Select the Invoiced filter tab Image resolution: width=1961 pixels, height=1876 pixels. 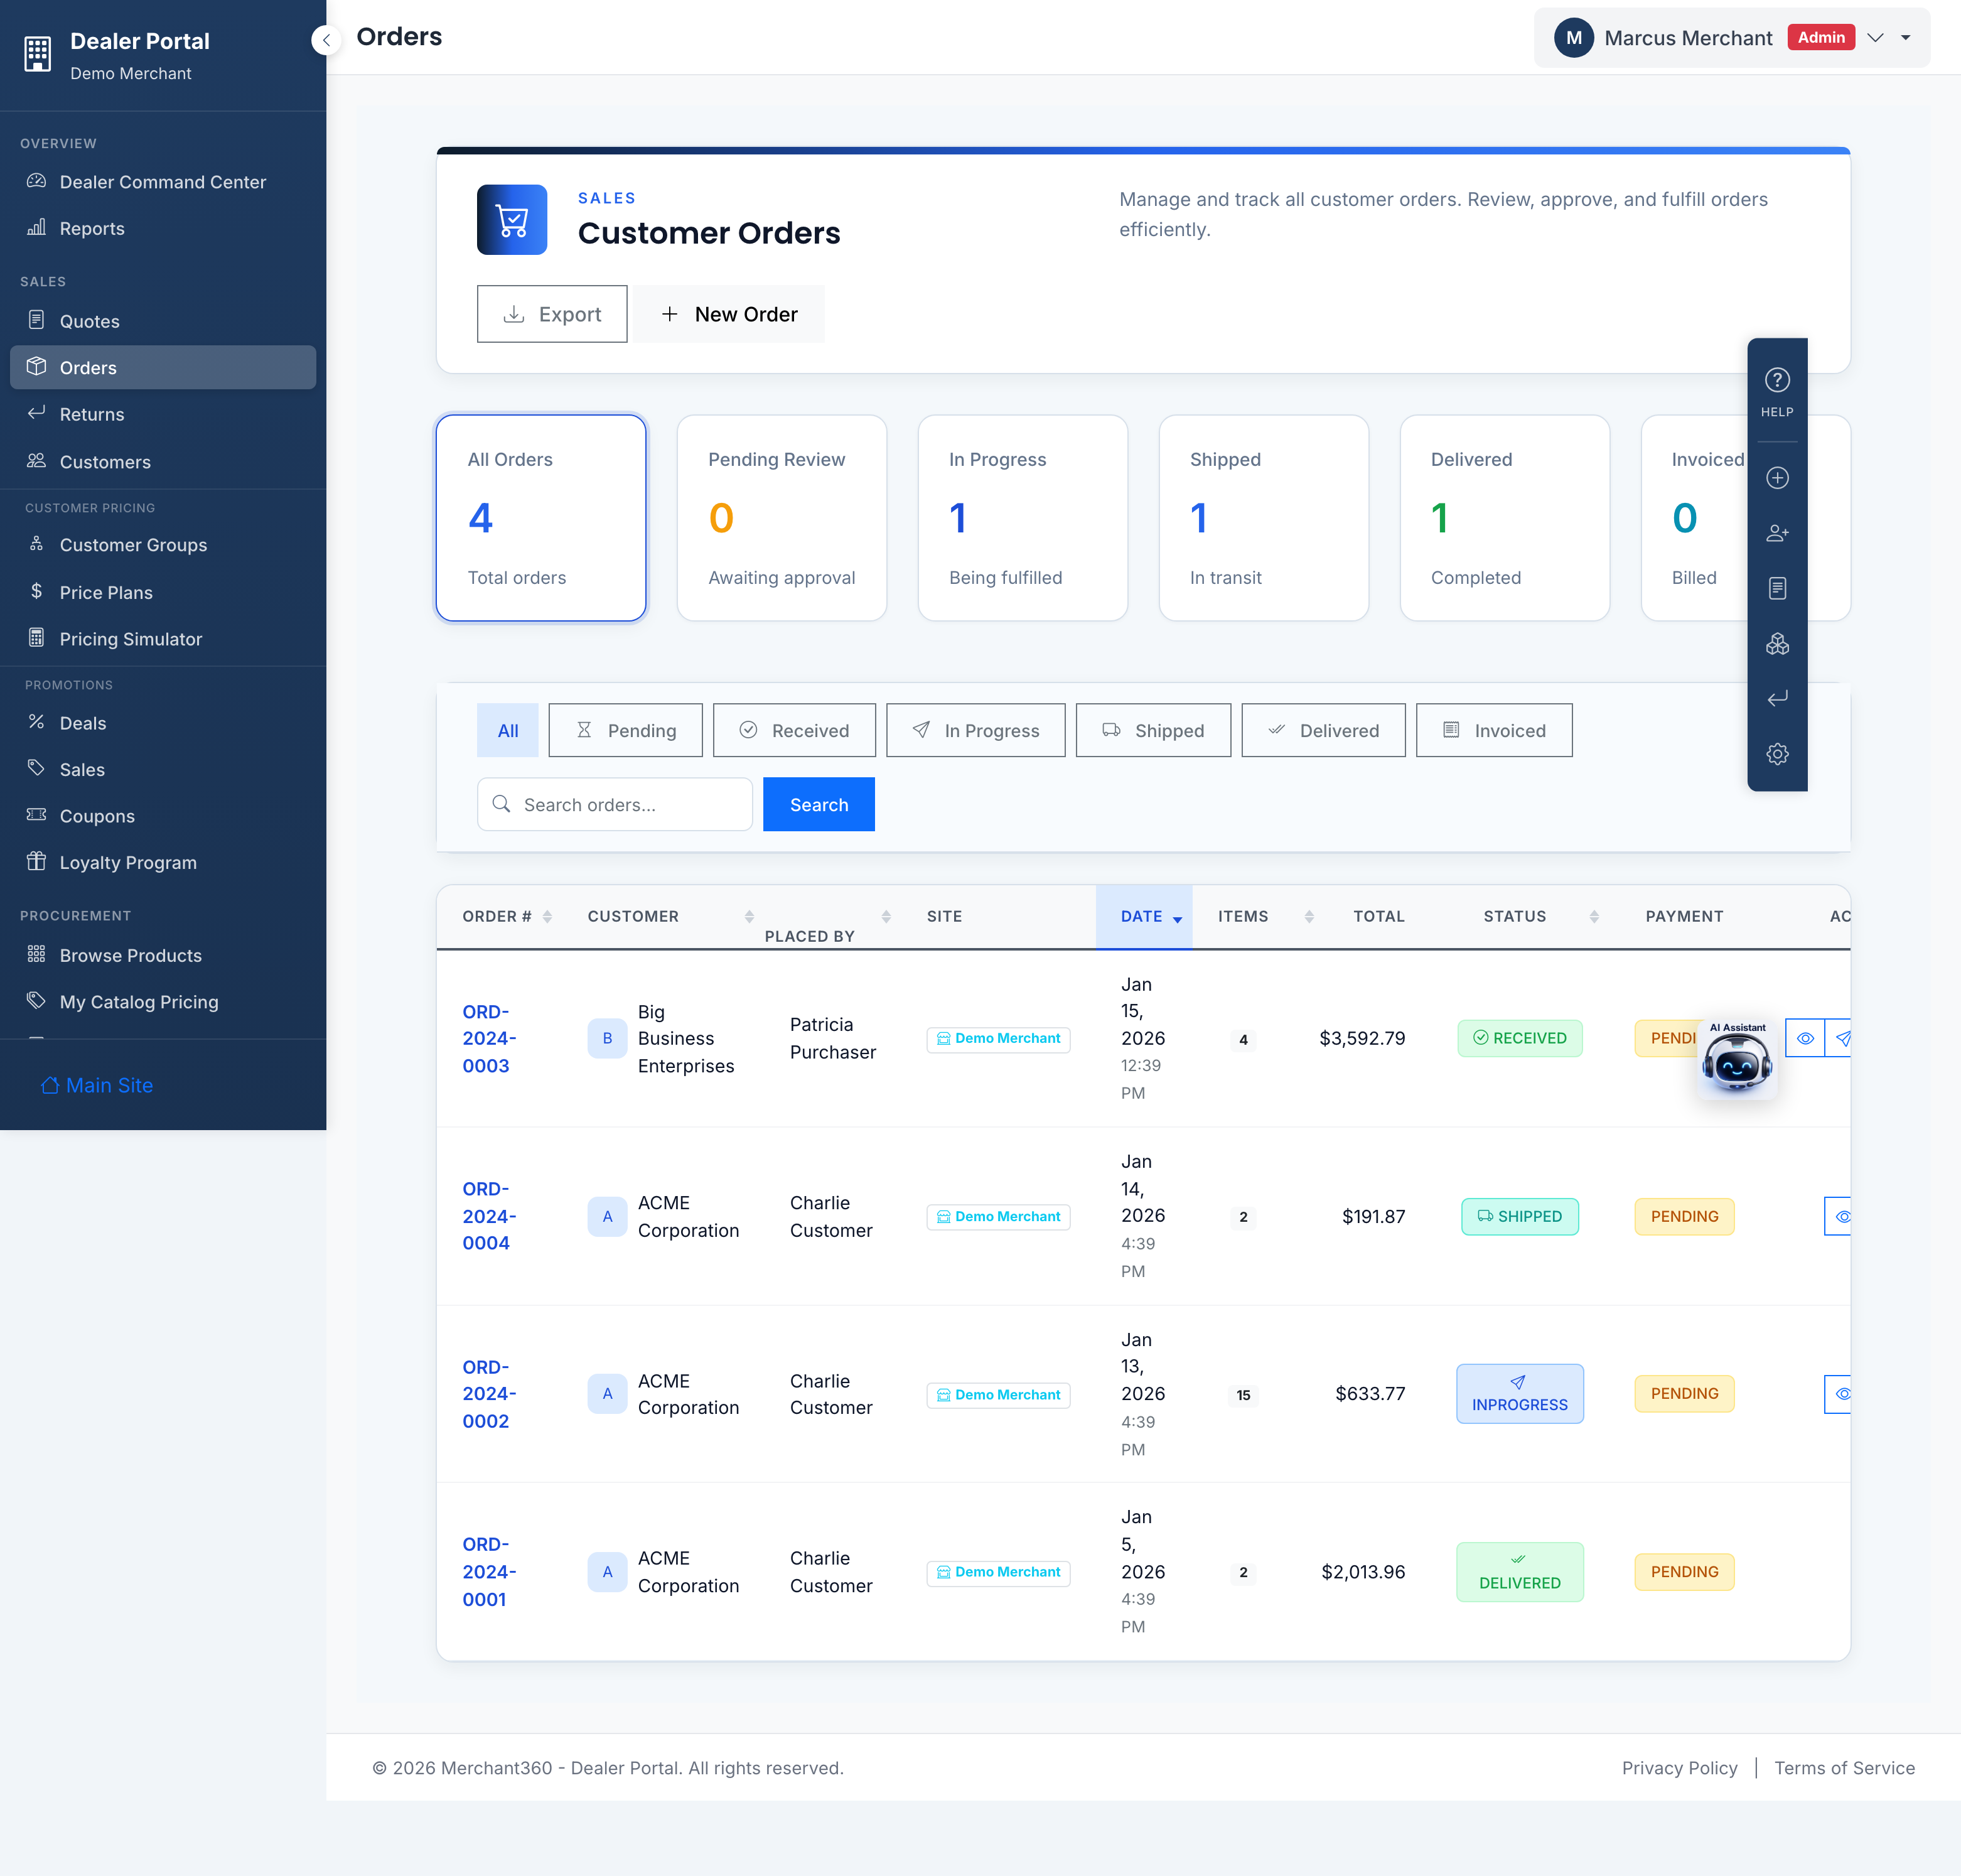(x=1494, y=730)
